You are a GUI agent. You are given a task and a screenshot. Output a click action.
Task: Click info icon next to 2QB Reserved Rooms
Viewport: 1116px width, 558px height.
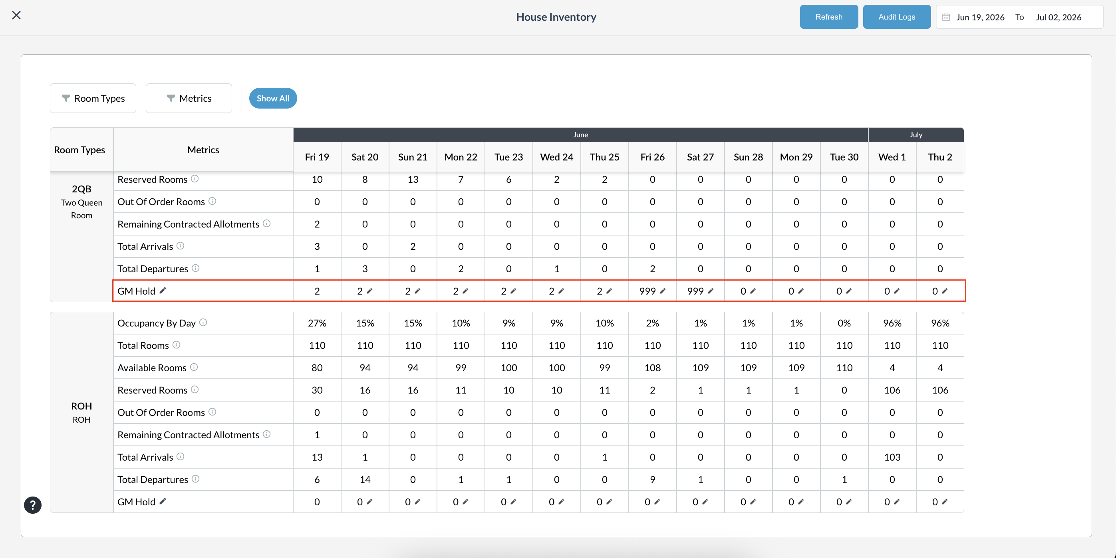click(x=195, y=178)
